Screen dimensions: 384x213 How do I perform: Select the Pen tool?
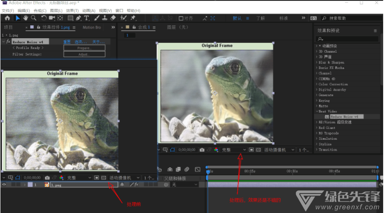[x=78, y=18]
